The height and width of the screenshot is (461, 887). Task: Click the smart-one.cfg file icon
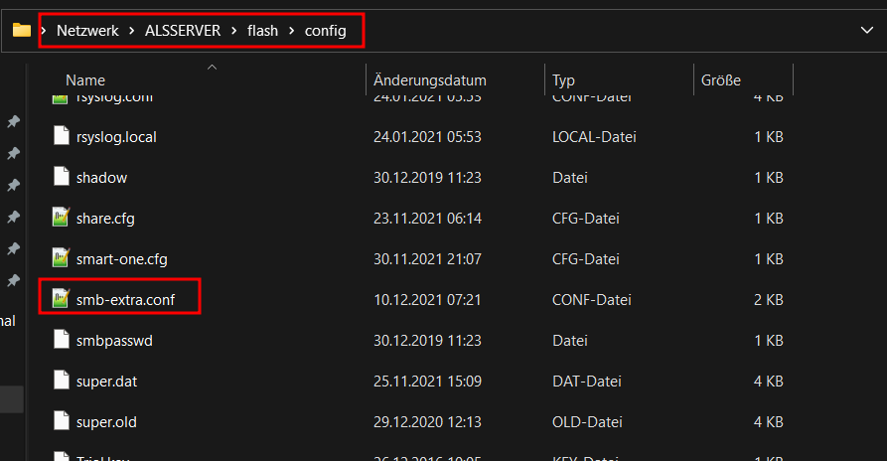tap(62, 258)
